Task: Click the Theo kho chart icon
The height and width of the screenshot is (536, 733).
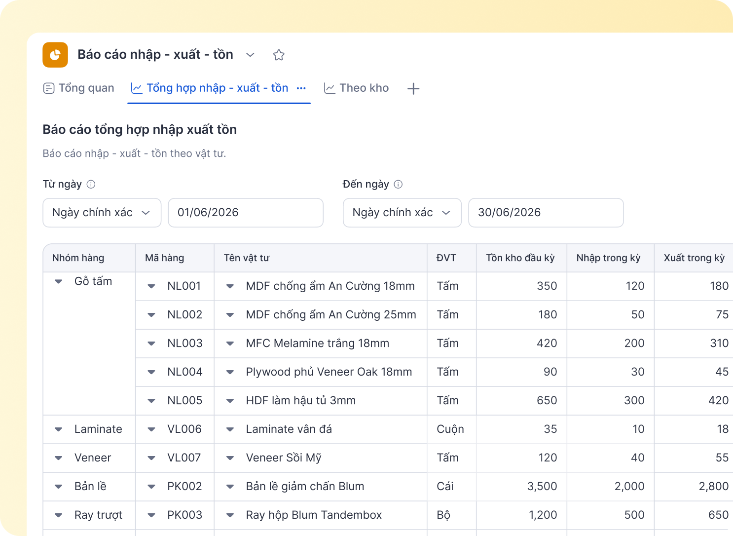Action: [330, 88]
